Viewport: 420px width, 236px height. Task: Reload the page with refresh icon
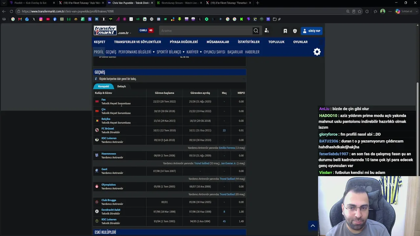click(11, 11)
